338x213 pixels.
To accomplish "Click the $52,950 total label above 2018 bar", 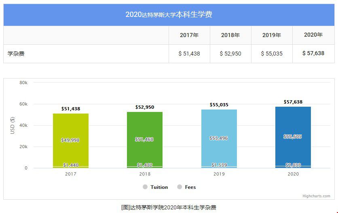I will coord(145,107).
